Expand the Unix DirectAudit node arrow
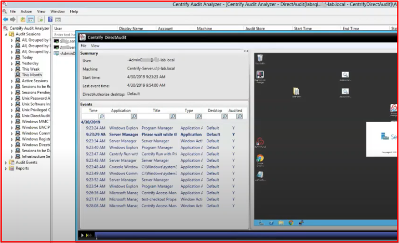Image resolution: width=399 pixels, height=243 pixels. click(12, 116)
